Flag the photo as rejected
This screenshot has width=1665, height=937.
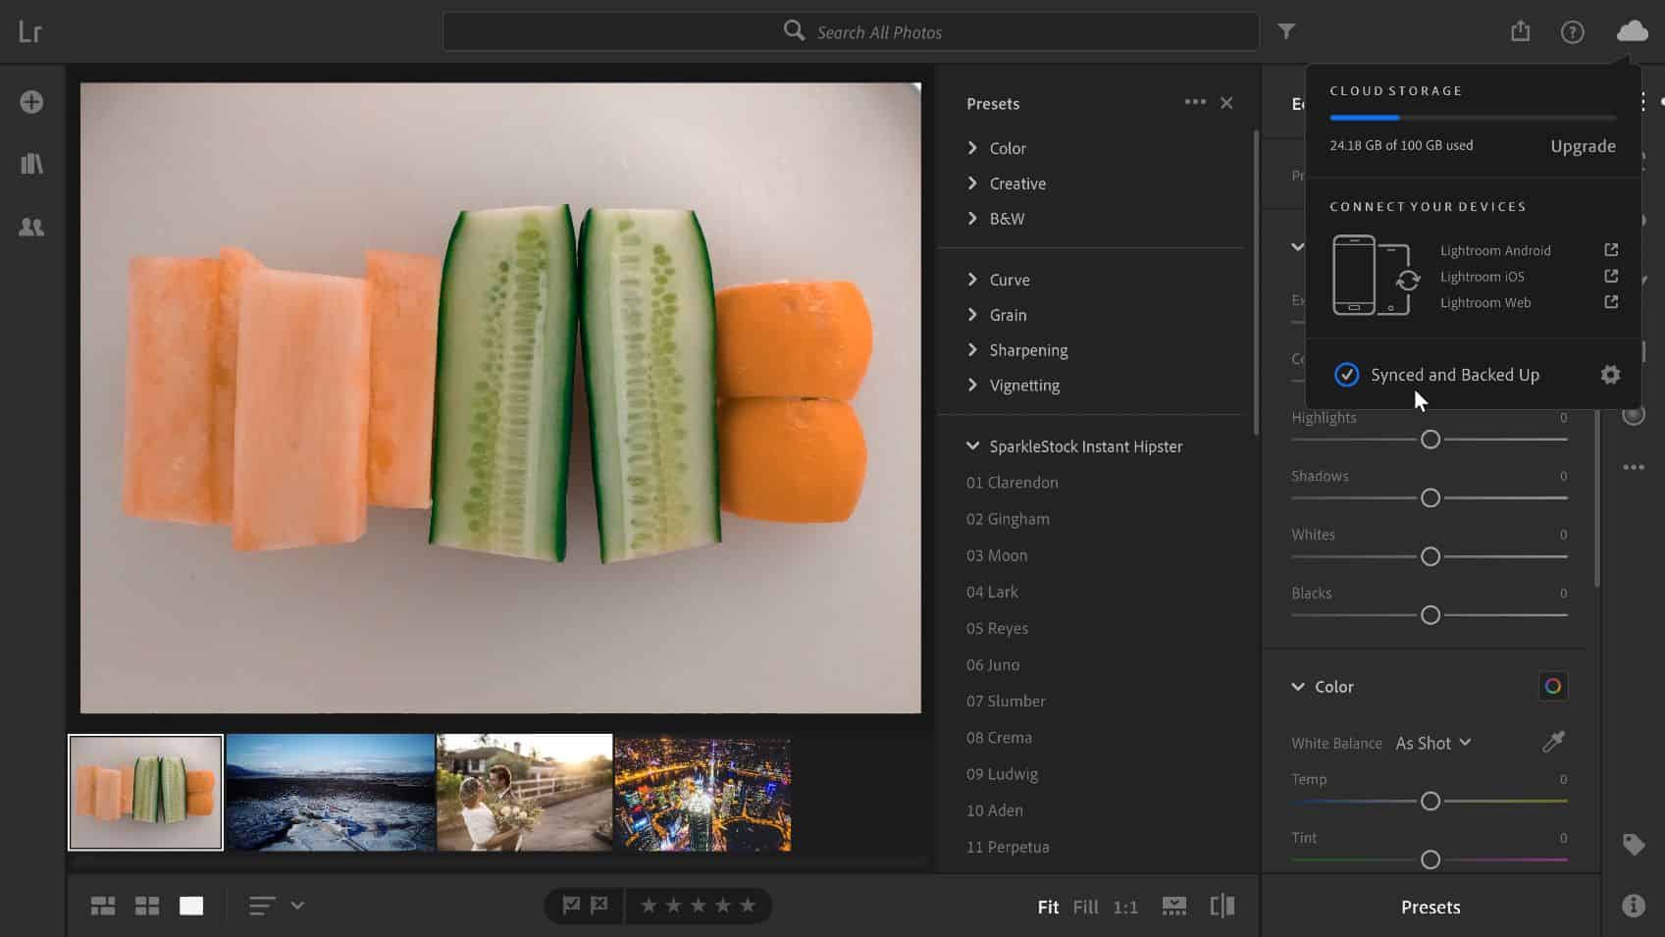(599, 906)
